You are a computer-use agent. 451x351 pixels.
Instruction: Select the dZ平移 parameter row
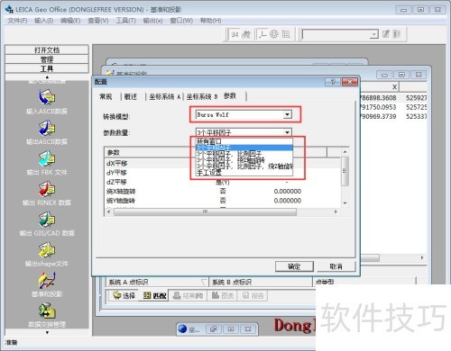223,182
